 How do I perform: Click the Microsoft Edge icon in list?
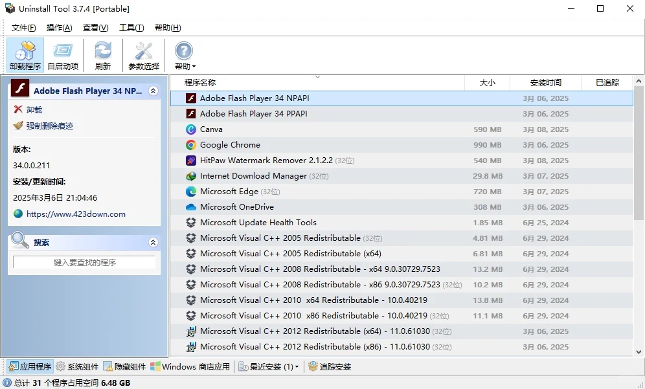pos(191,191)
